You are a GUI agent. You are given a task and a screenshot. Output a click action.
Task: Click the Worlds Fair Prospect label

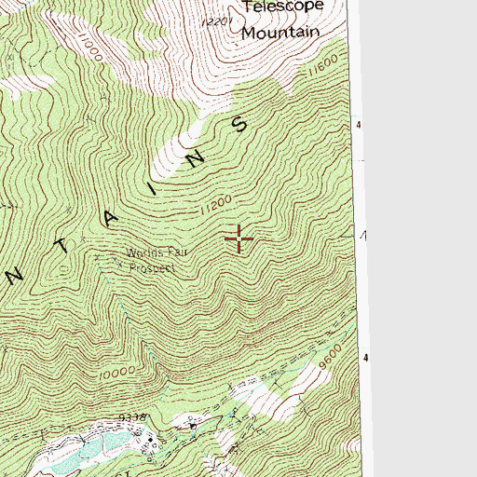coord(157,260)
